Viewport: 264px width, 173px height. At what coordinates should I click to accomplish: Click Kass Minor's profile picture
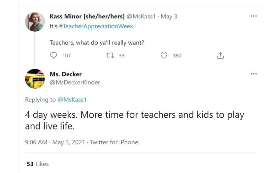click(35, 22)
